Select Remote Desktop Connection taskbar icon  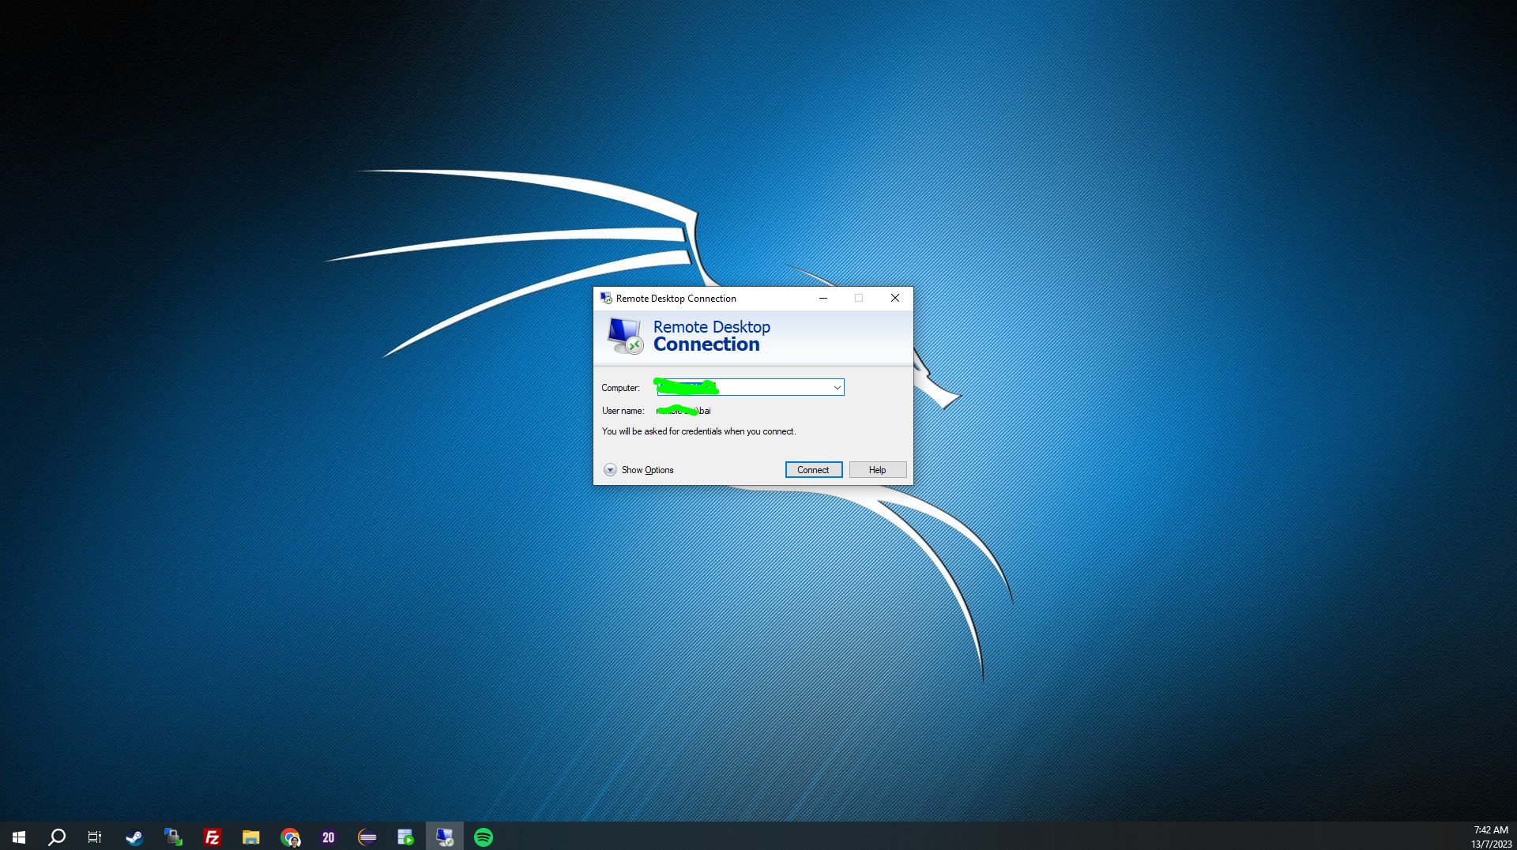click(x=445, y=837)
